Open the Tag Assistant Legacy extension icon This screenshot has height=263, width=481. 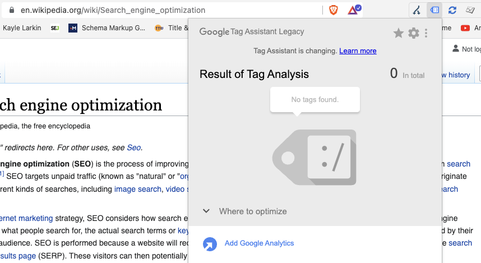click(434, 10)
